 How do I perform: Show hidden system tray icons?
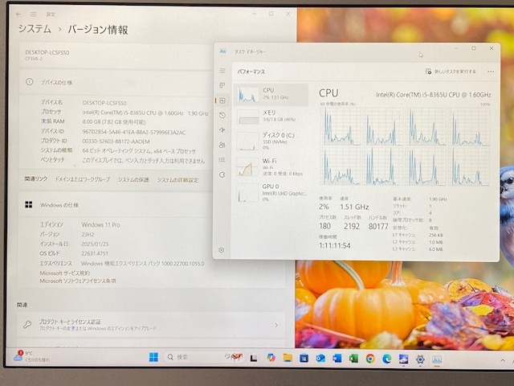[503, 360]
